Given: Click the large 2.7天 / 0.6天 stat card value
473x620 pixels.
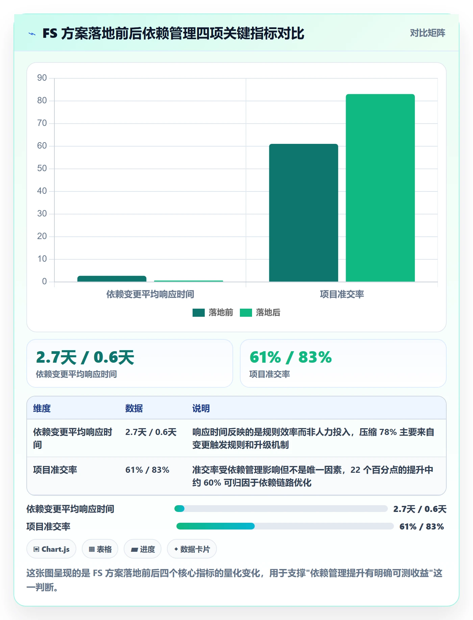Looking at the screenshot, I should click(85, 357).
